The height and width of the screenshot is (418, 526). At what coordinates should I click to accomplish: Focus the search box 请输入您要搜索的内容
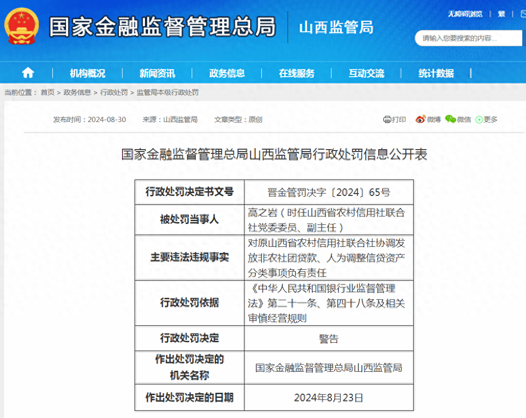468,38
